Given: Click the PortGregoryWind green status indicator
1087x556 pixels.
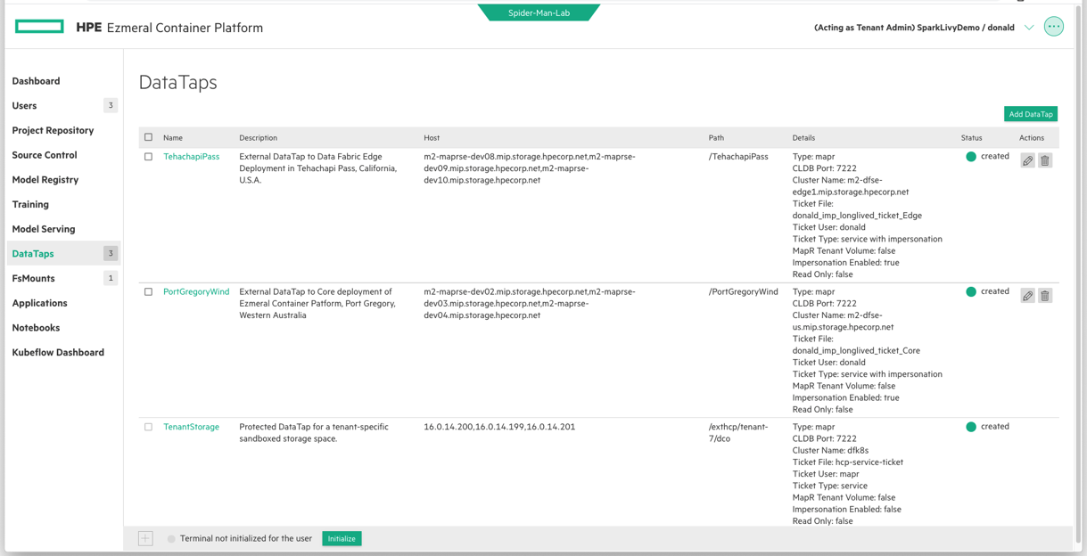Looking at the screenshot, I should pyautogui.click(x=971, y=292).
